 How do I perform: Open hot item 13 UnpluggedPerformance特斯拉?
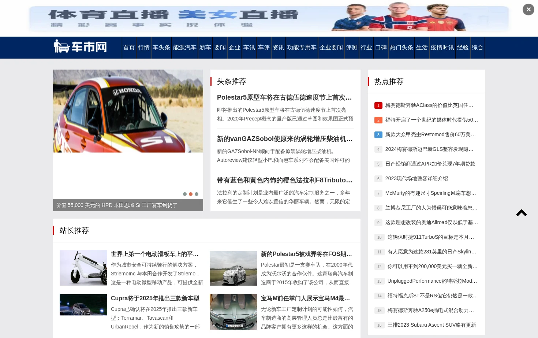pyautogui.click(x=432, y=281)
